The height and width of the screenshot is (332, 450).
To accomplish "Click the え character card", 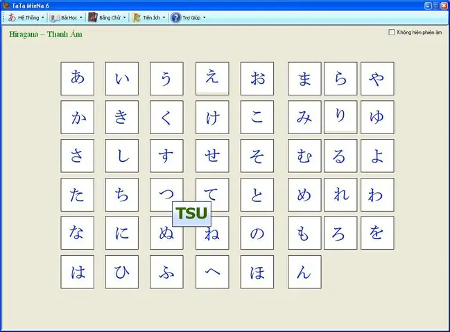I will coord(212,79).
